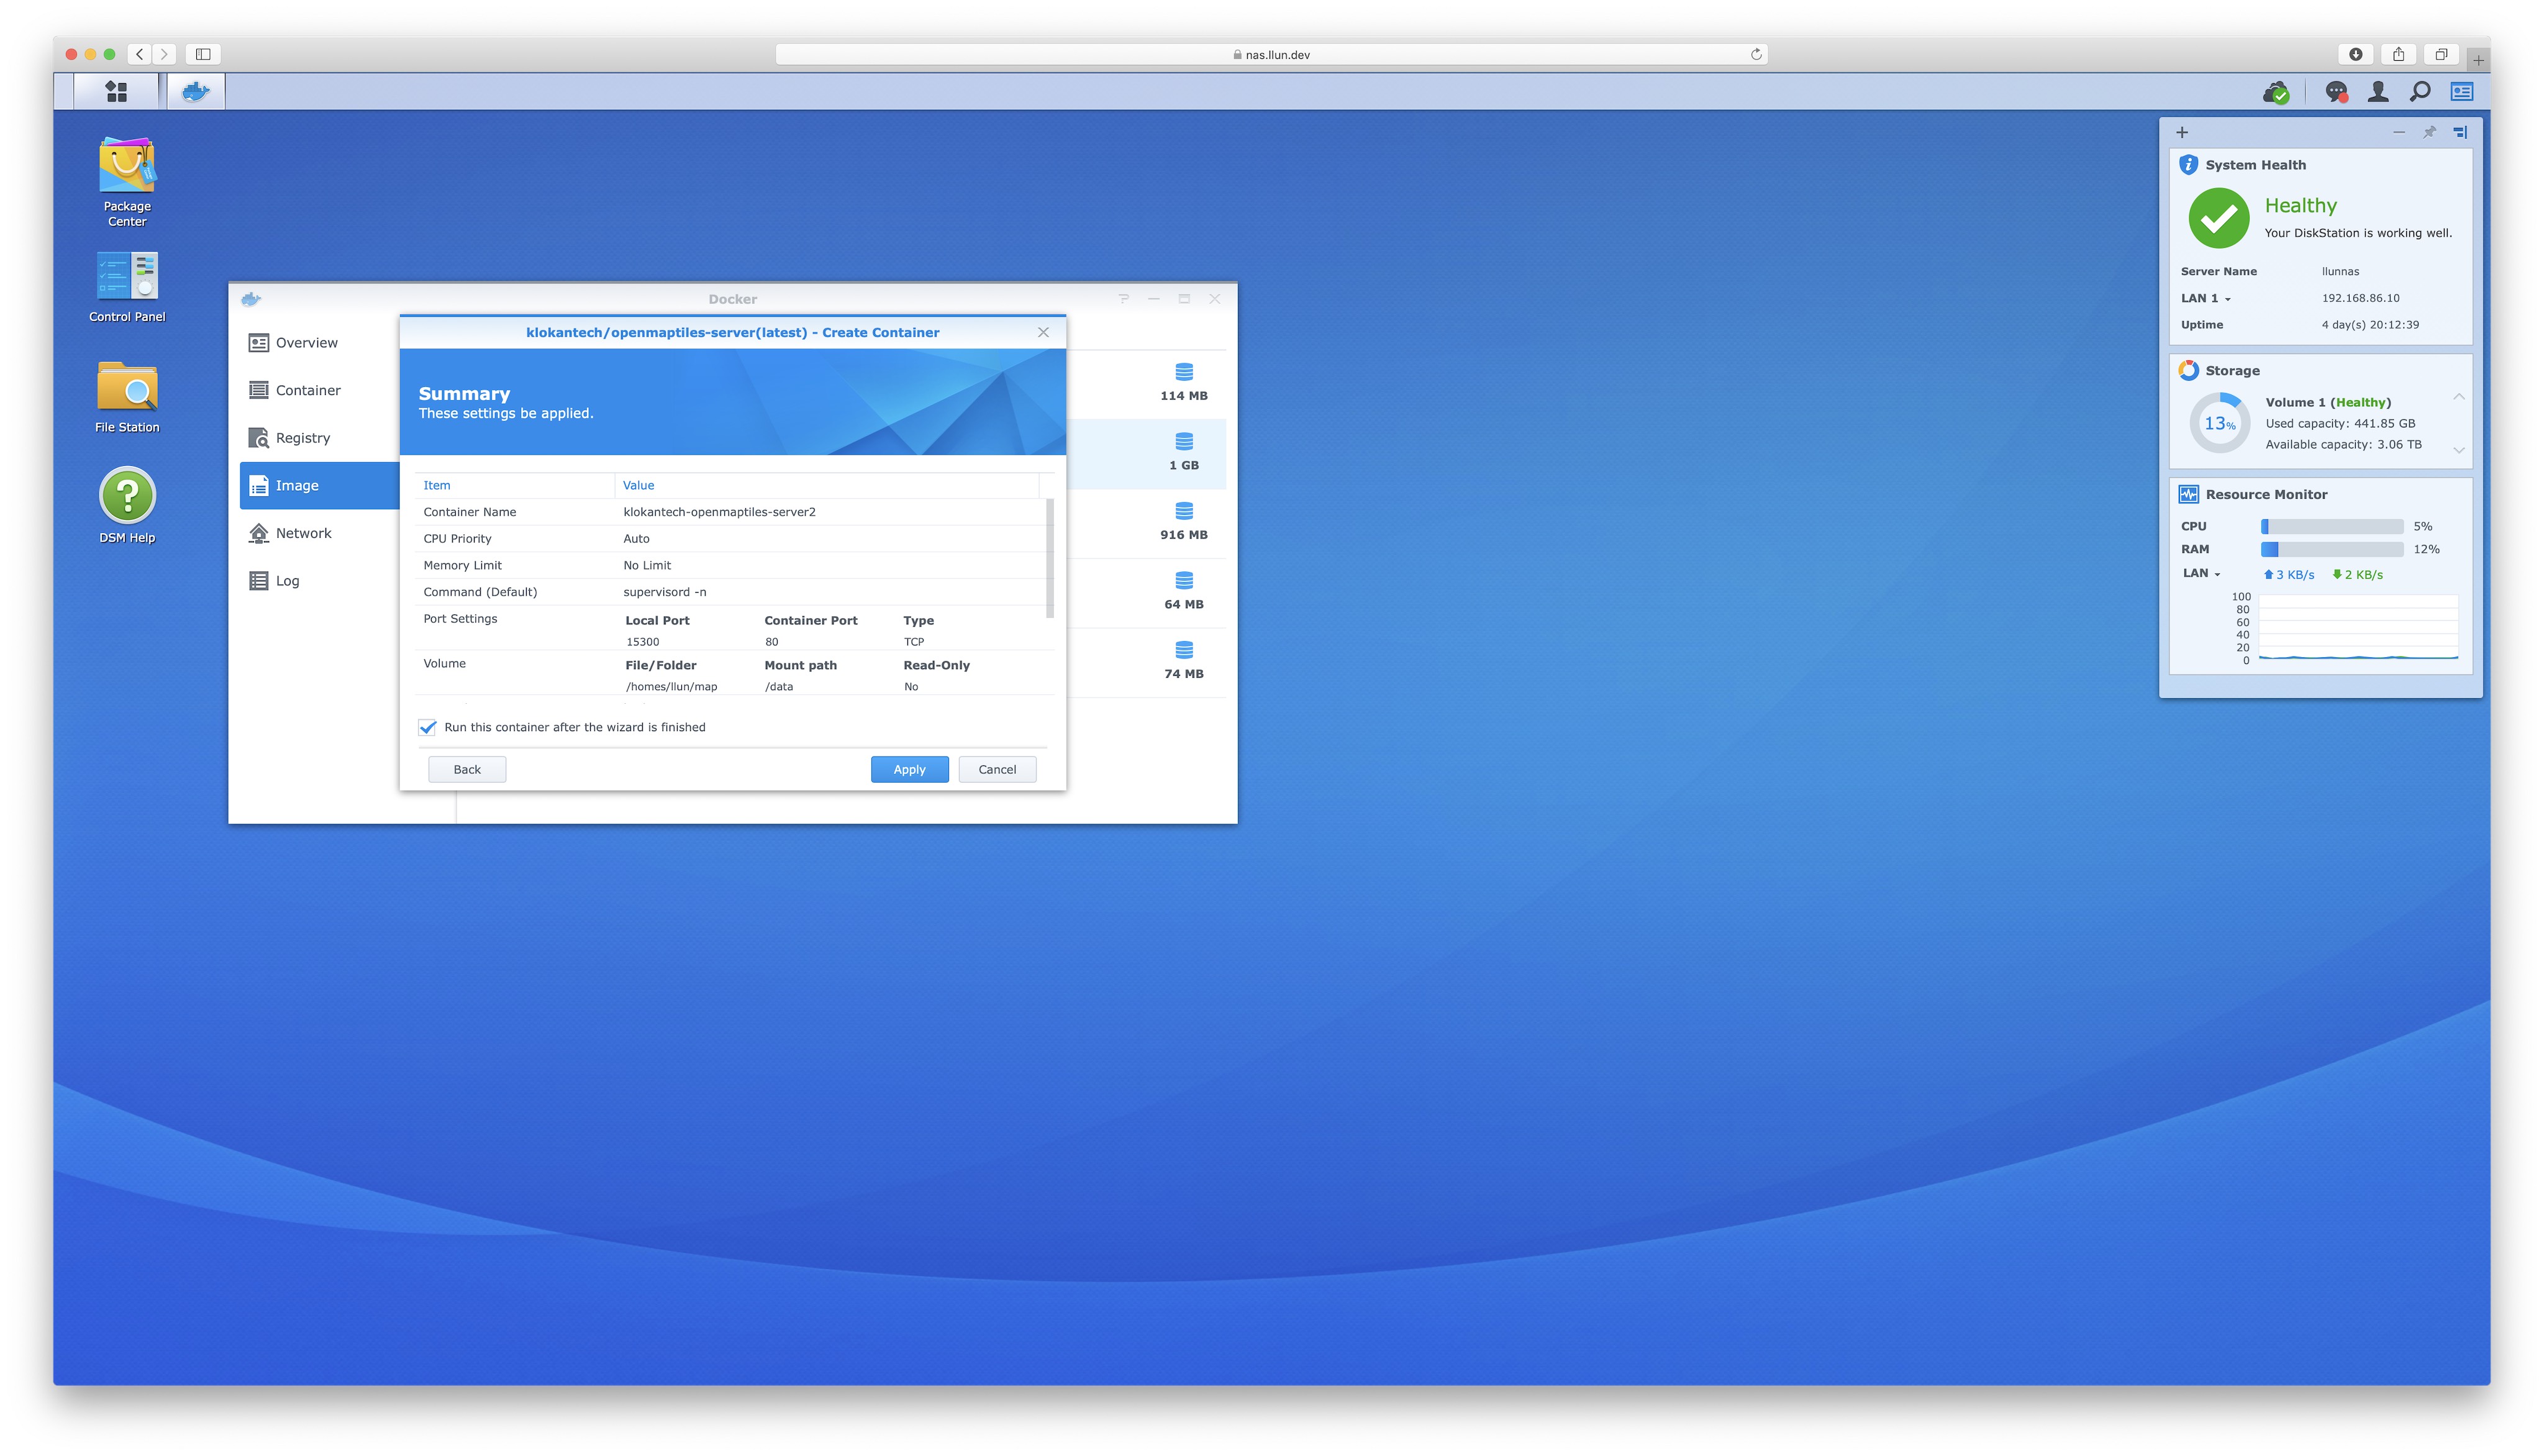The height and width of the screenshot is (1456, 2544).
Task: Switch to the Container section in Docker
Action: point(308,390)
